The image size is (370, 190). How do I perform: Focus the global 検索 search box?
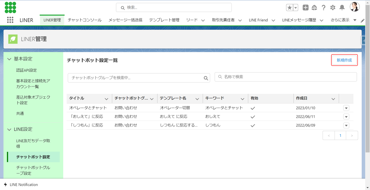(174, 7)
